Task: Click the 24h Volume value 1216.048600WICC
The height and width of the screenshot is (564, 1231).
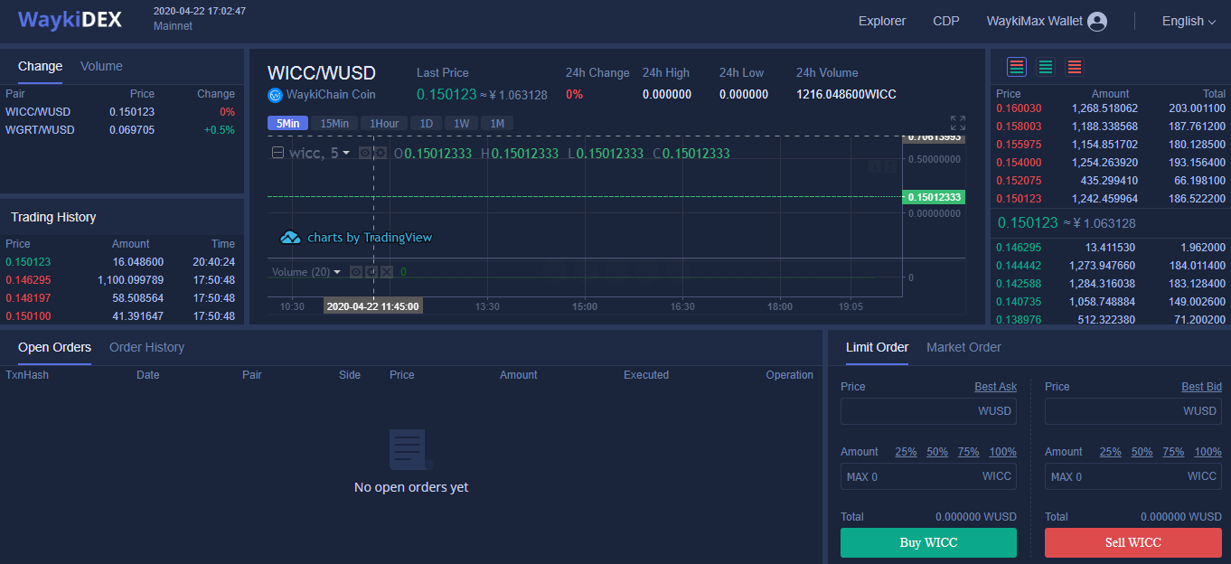Action: [x=846, y=95]
